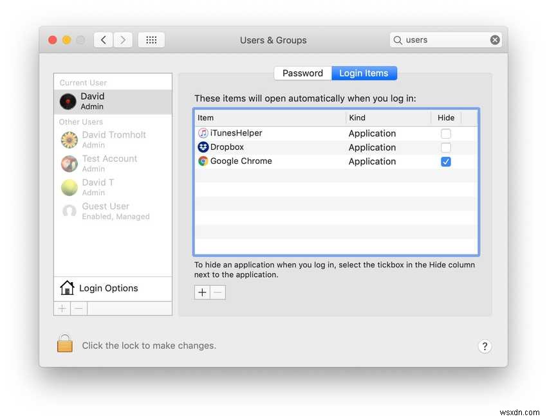Click the Google Chrome app icon
The width and height of the screenshot is (547, 419).
click(x=203, y=161)
